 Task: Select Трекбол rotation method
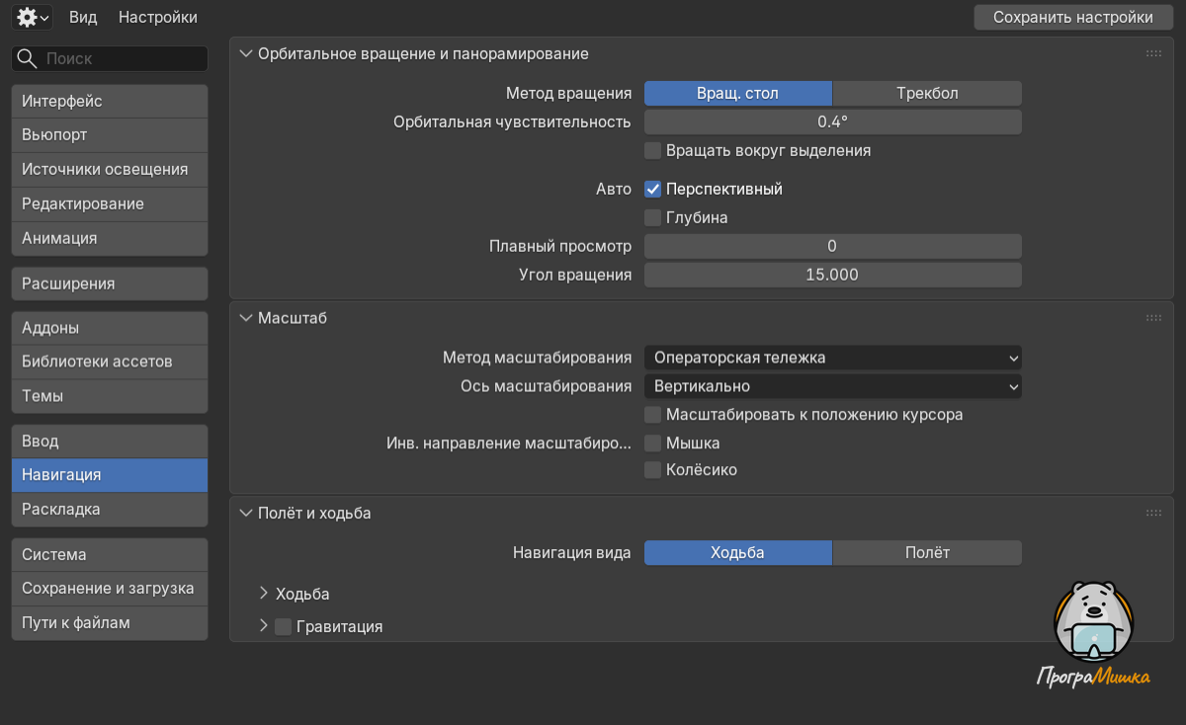tap(927, 93)
